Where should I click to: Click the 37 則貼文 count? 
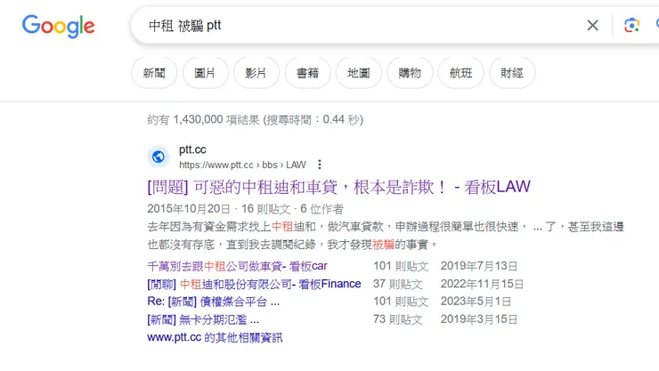397,284
